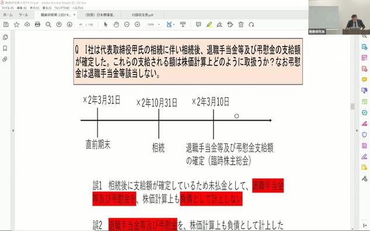Select the yellow highlighter tool
The image size is (370, 231).
209,24
